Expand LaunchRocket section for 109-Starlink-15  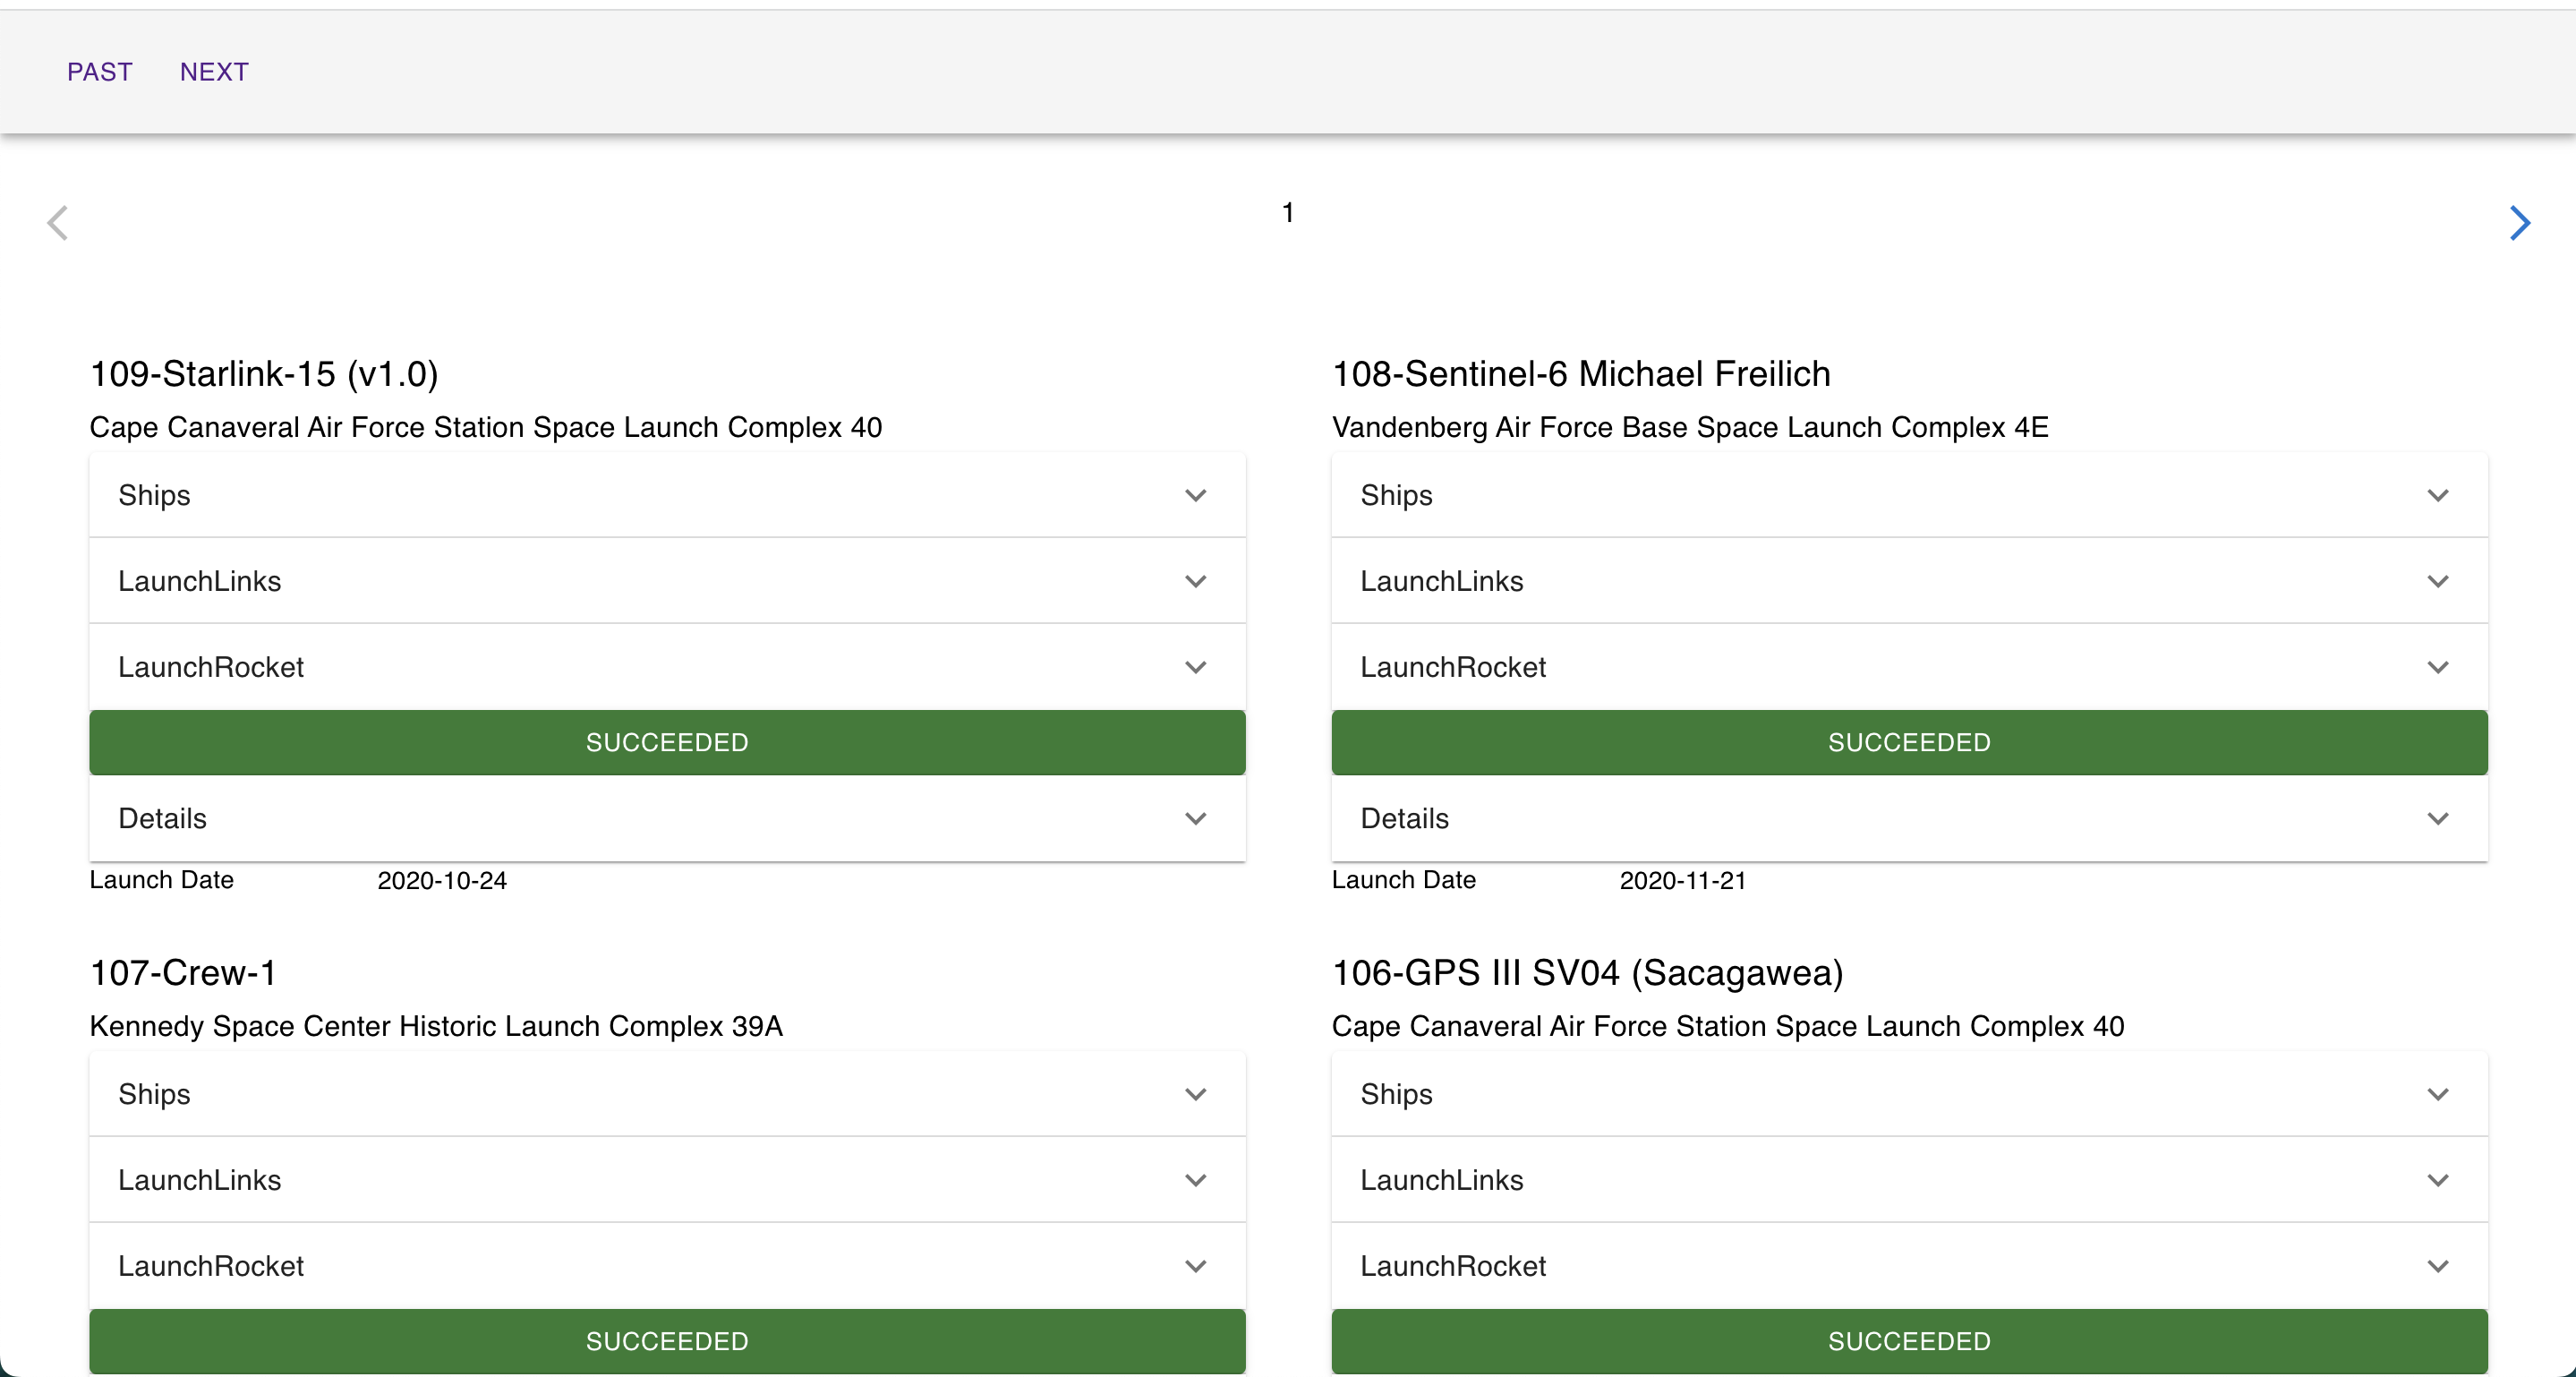(x=1196, y=667)
